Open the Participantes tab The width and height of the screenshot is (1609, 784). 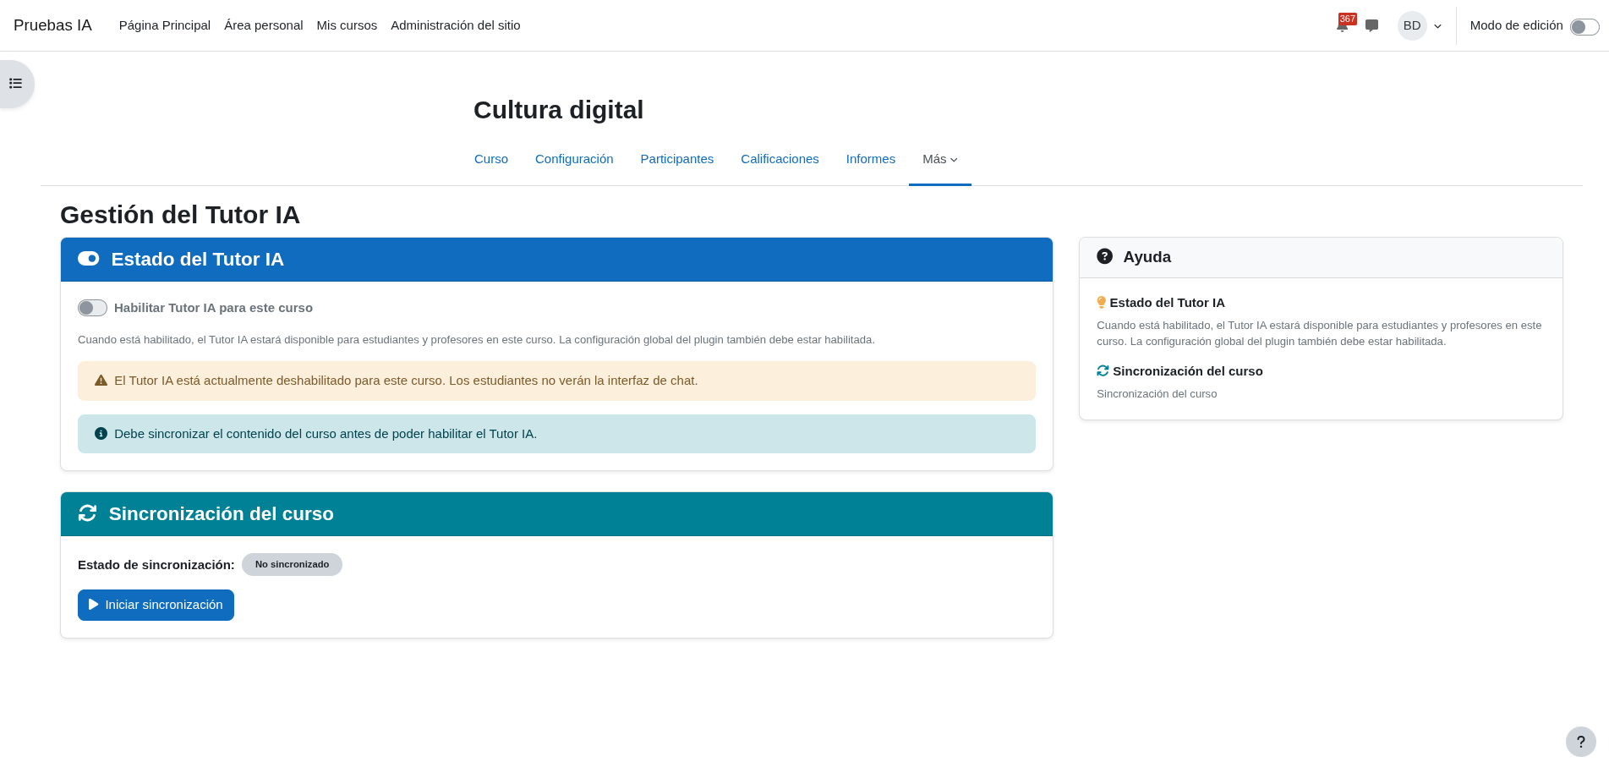[x=676, y=159]
